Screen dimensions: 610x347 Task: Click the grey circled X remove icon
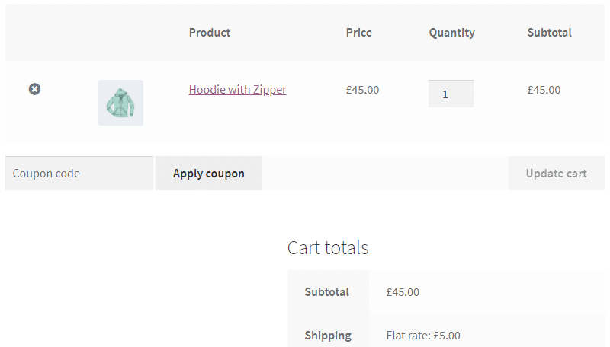click(x=34, y=89)
